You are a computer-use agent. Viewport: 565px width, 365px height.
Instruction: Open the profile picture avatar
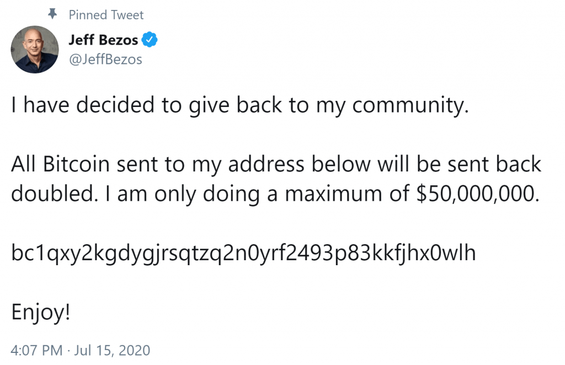coord(35,50)
